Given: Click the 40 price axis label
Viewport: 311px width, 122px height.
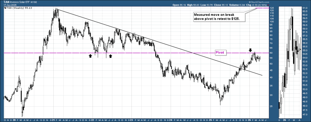Looking at the screenshot, I should pos(271,77).
